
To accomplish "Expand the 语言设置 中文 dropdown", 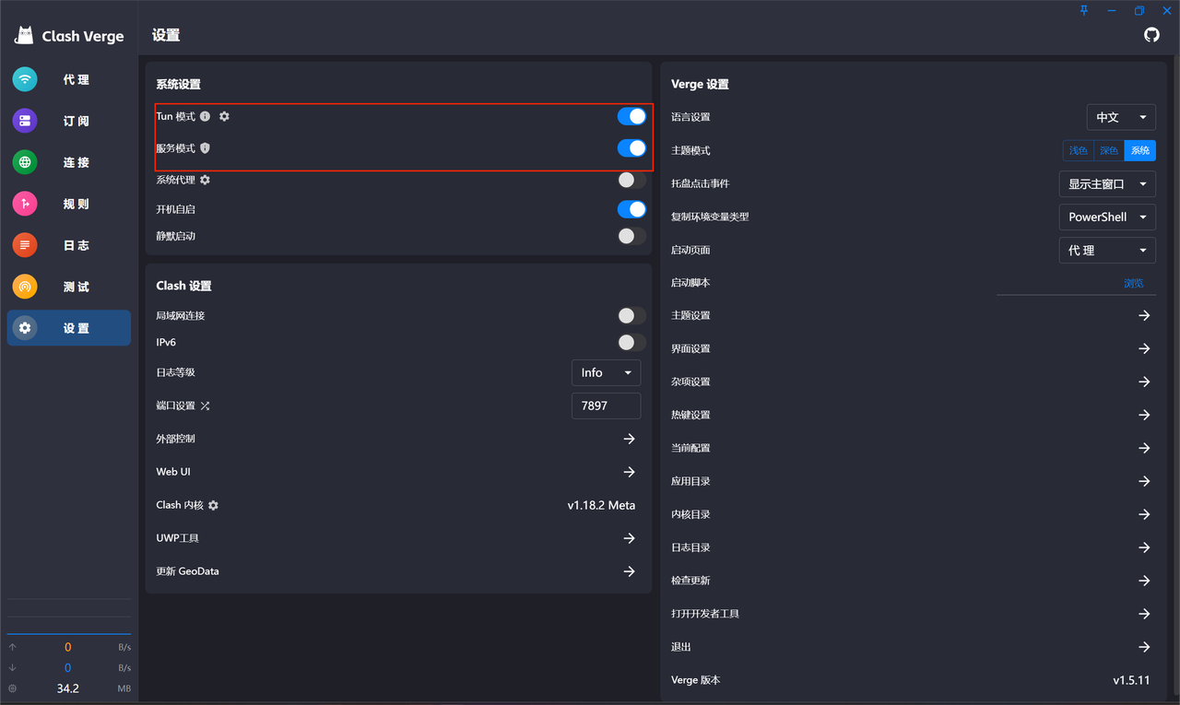I will tap(1120, 117).
